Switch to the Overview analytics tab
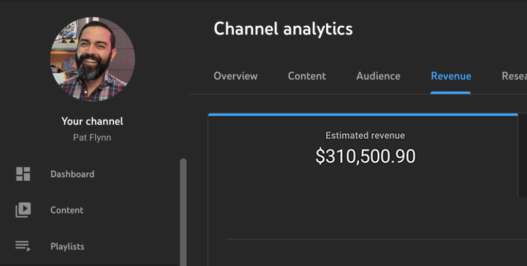Viewport: 527px width, 266px height. pyautogui.click(x=235, y=76)
